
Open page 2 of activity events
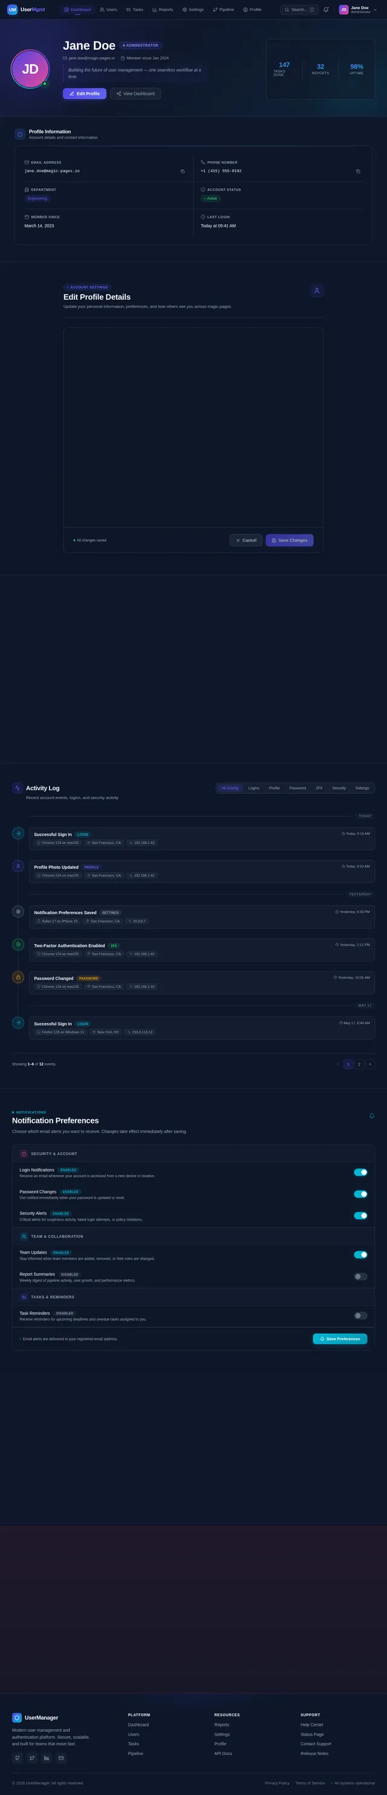(x=359, y=1064)
